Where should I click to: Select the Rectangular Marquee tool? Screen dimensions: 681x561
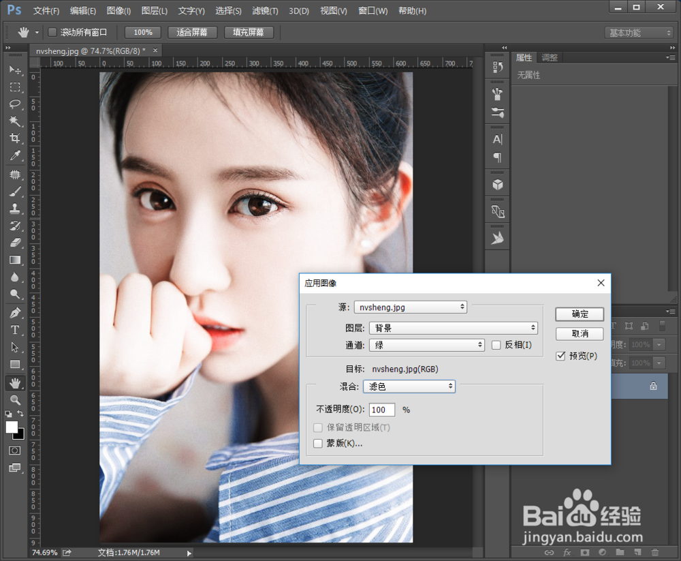pos(15,87)
